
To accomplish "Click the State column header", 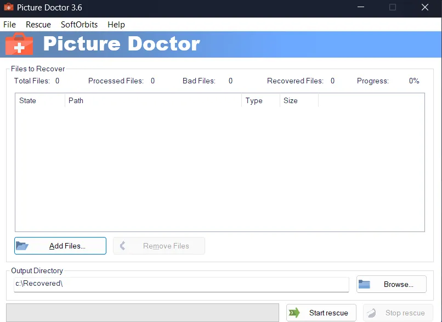I will click(x=27, y=100).
